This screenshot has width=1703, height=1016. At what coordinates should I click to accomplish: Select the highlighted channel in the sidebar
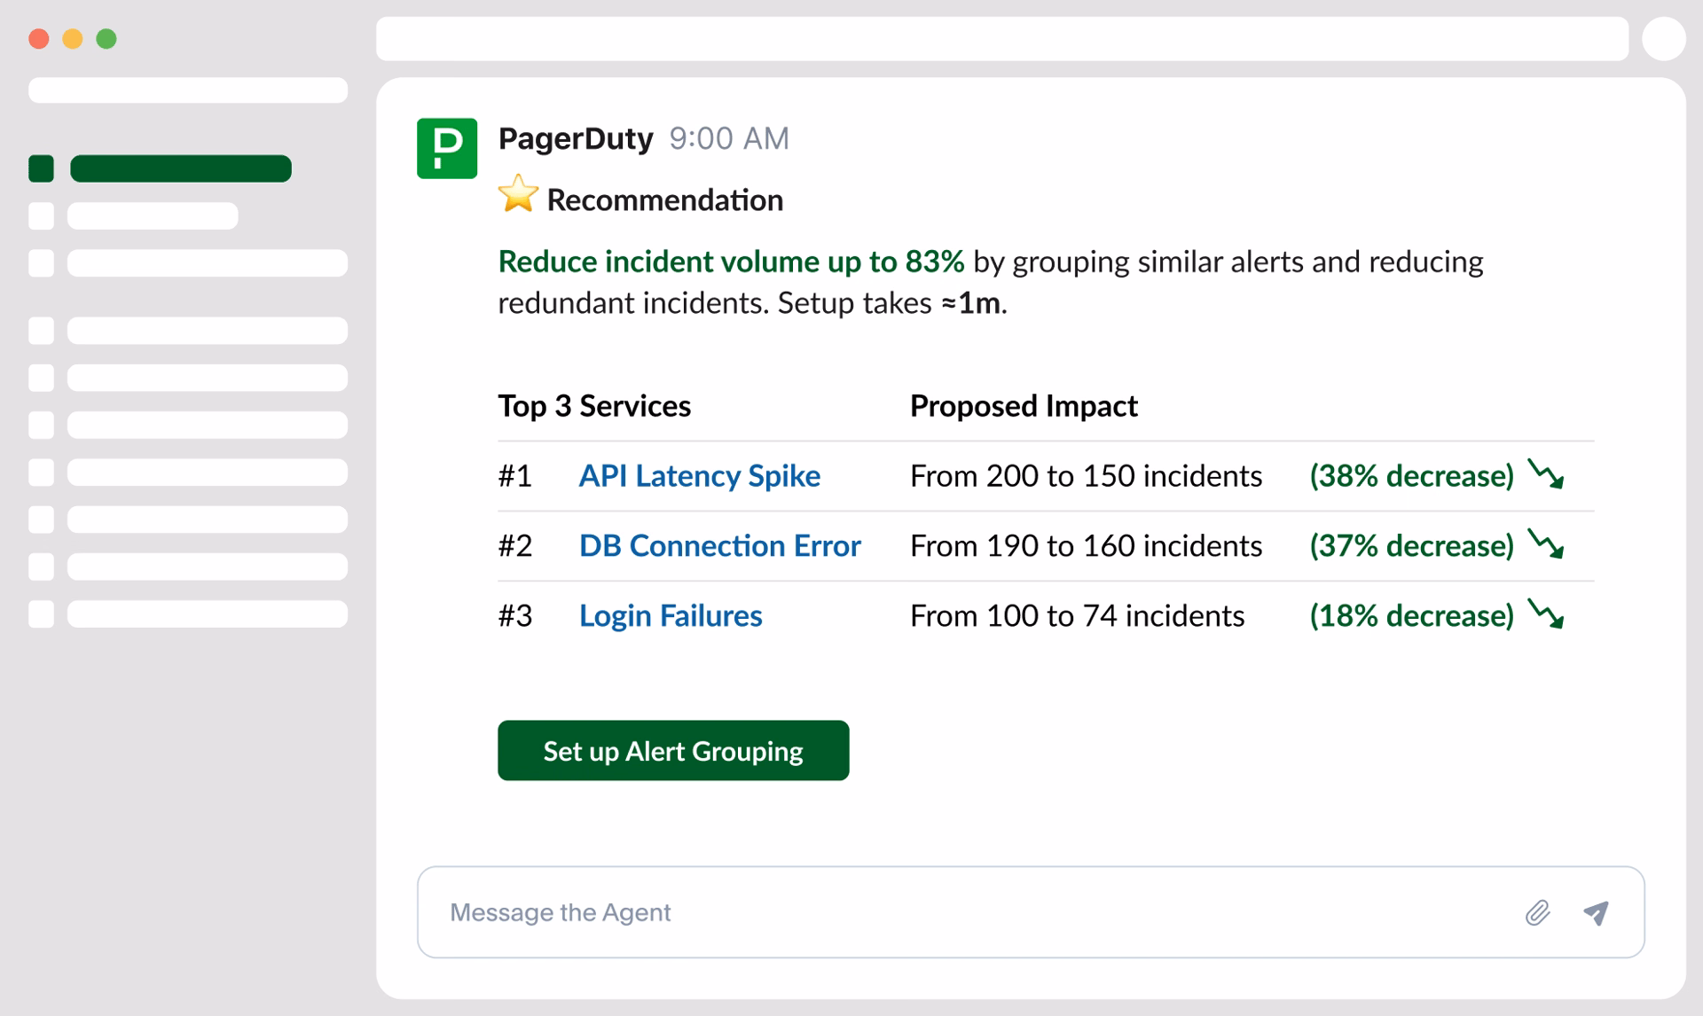coord(181,168)
